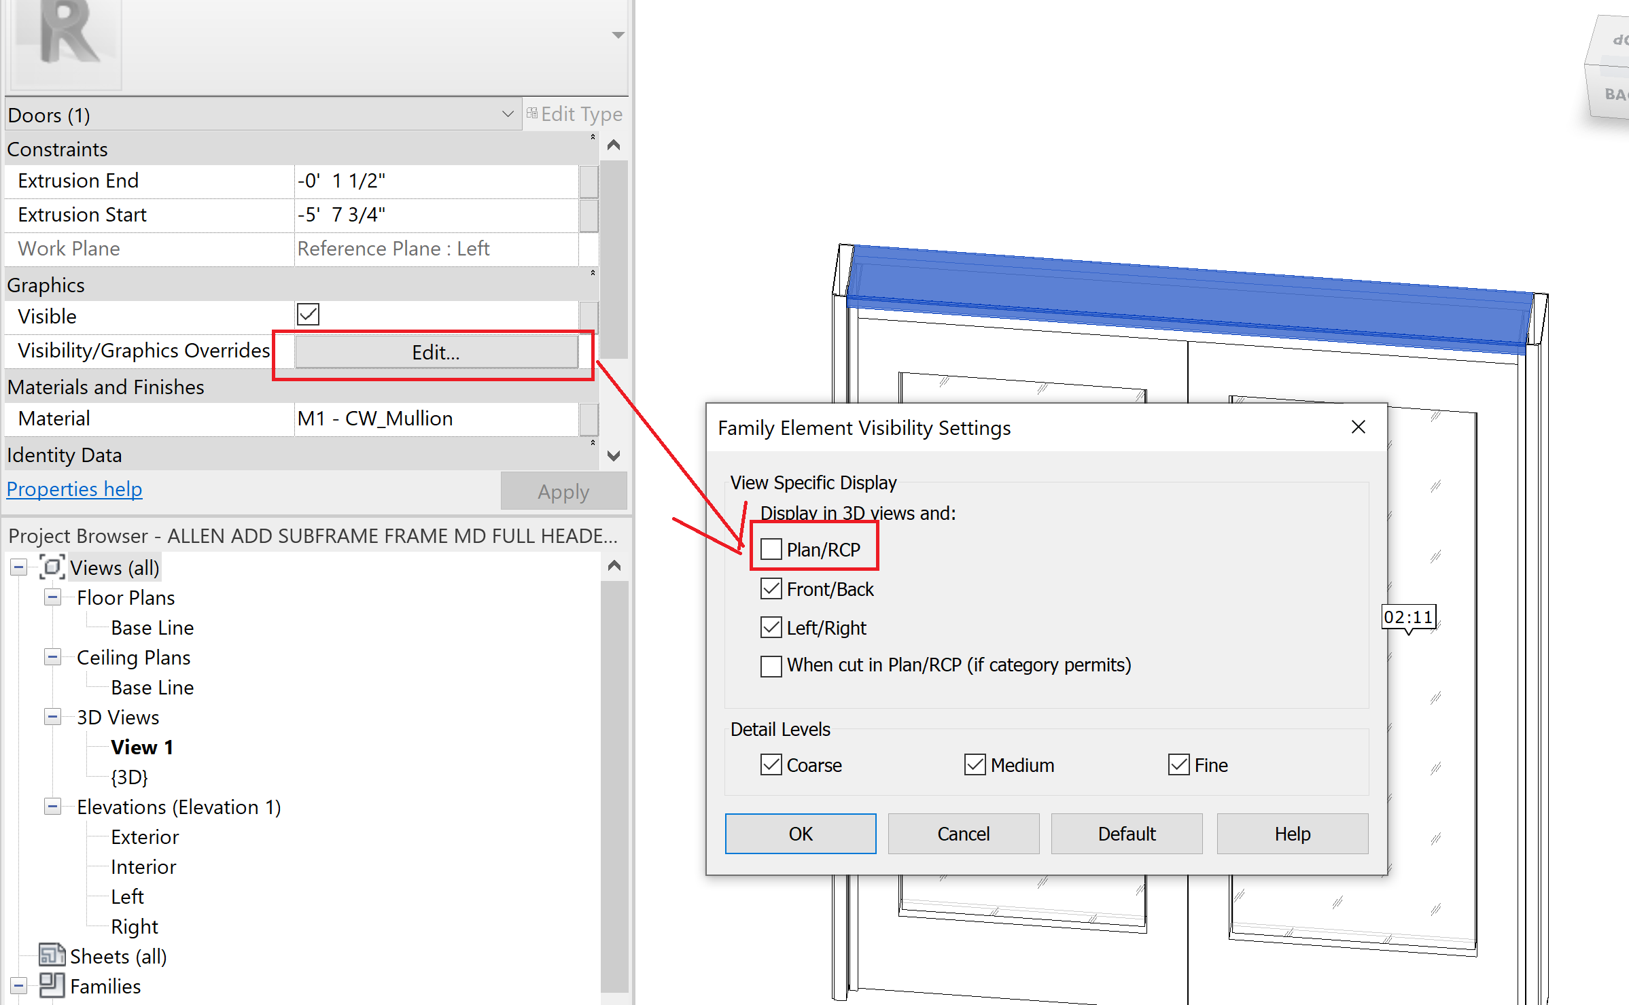Open View 1 under 3D Views
The height and width of the screenshot is (1005, 1629).
pyautogui.click(x=142, y=747)
